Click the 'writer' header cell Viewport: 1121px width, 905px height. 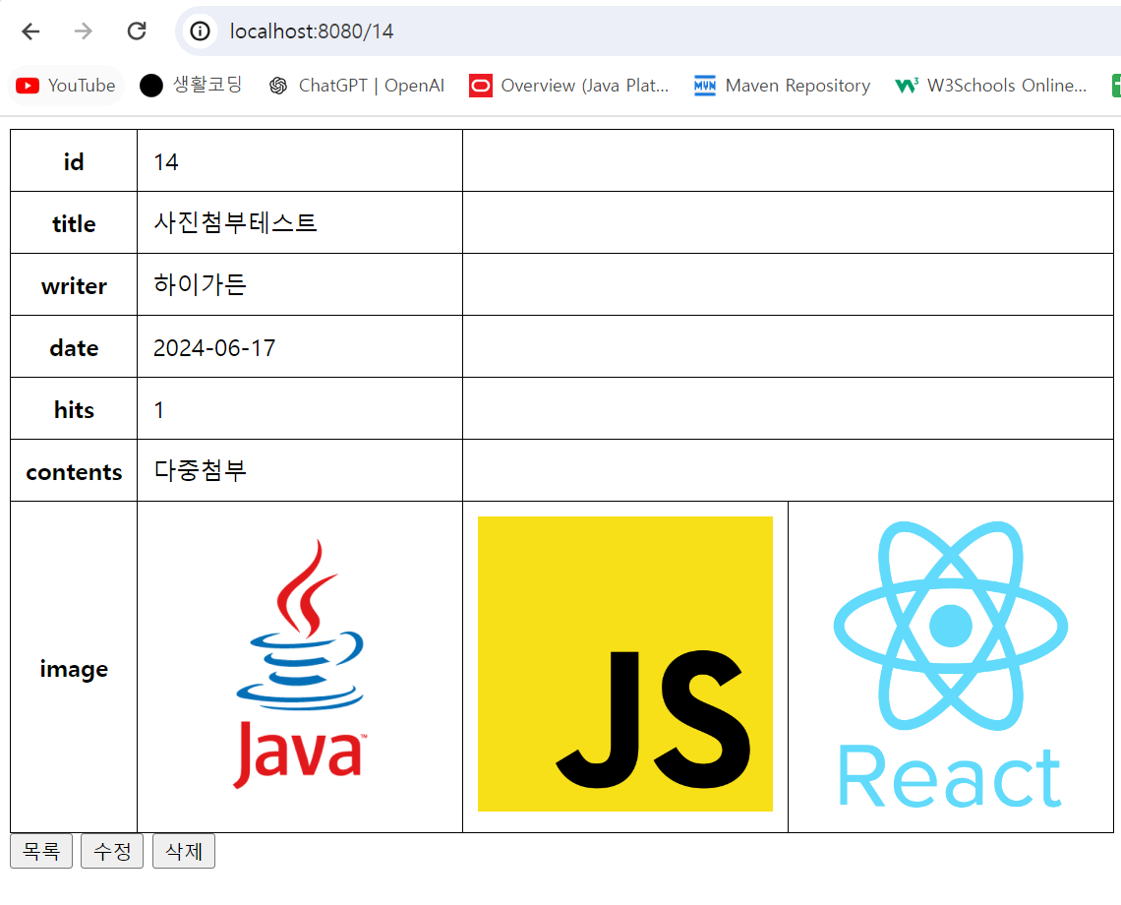tap(74, 284)
